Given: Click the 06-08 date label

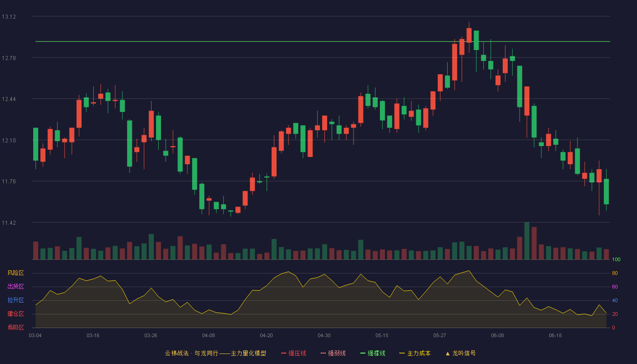Looking at the screenshot, I should (x=497, y=335).
